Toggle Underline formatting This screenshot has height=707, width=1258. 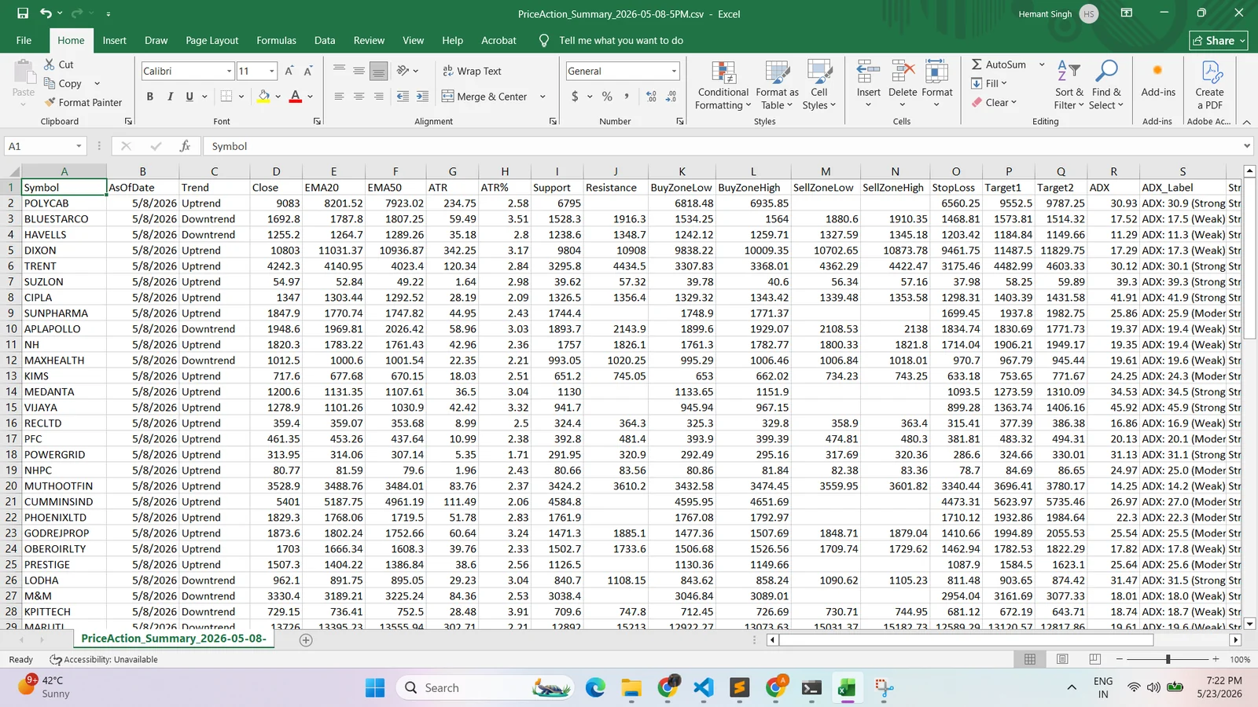click(x=189, y=96)
